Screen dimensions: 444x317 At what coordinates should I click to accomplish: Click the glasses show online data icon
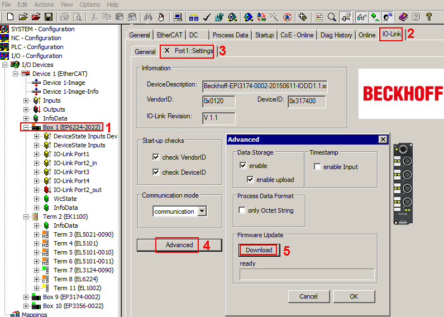point(361,17)
